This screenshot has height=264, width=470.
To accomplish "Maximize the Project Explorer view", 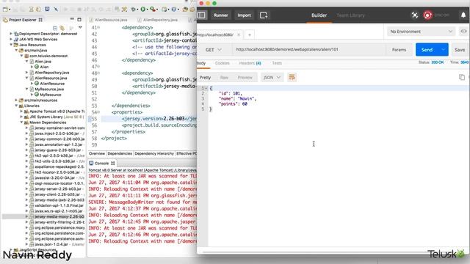I will tap(79, 20).
